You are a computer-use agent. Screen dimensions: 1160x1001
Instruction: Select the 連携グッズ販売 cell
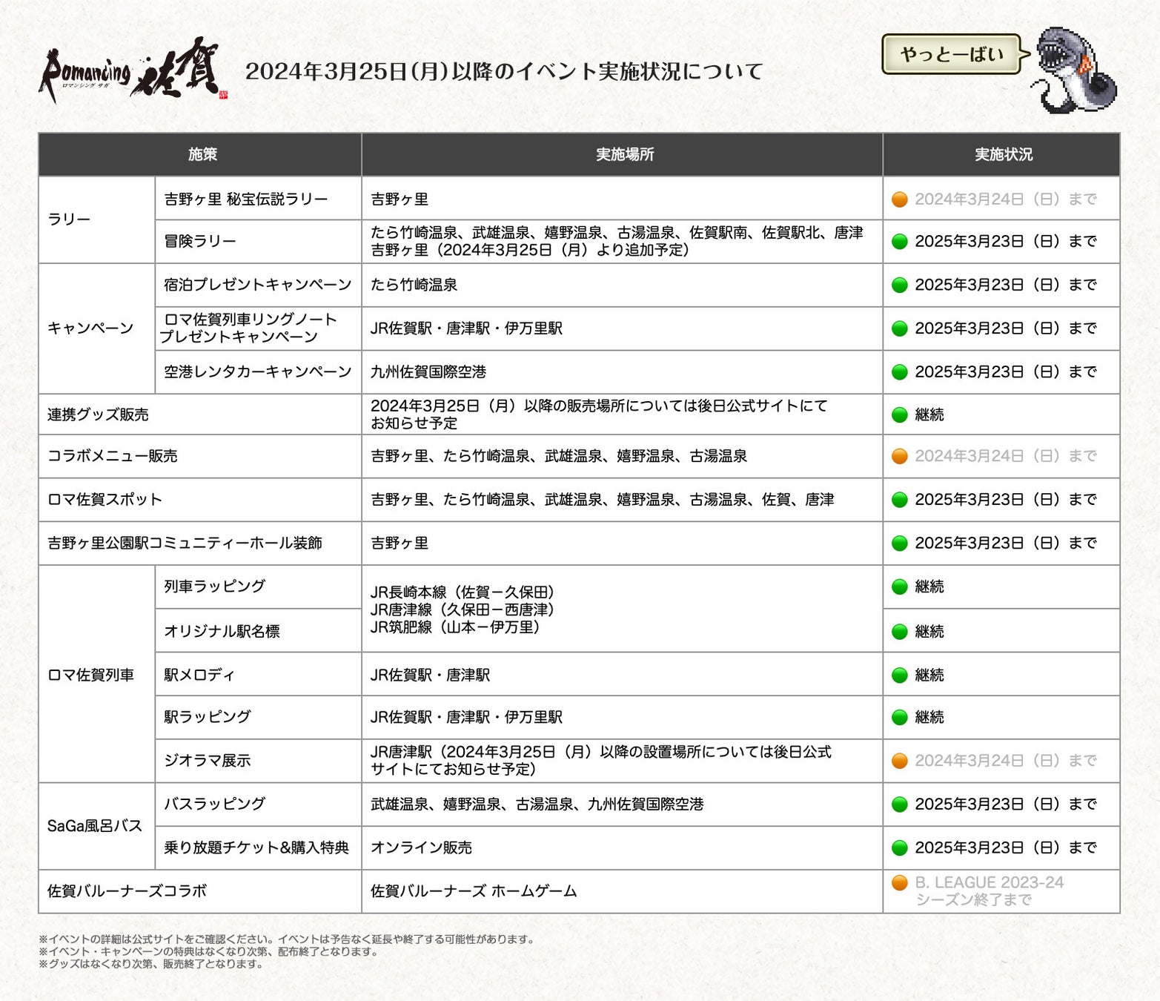(x=200, y=414)
